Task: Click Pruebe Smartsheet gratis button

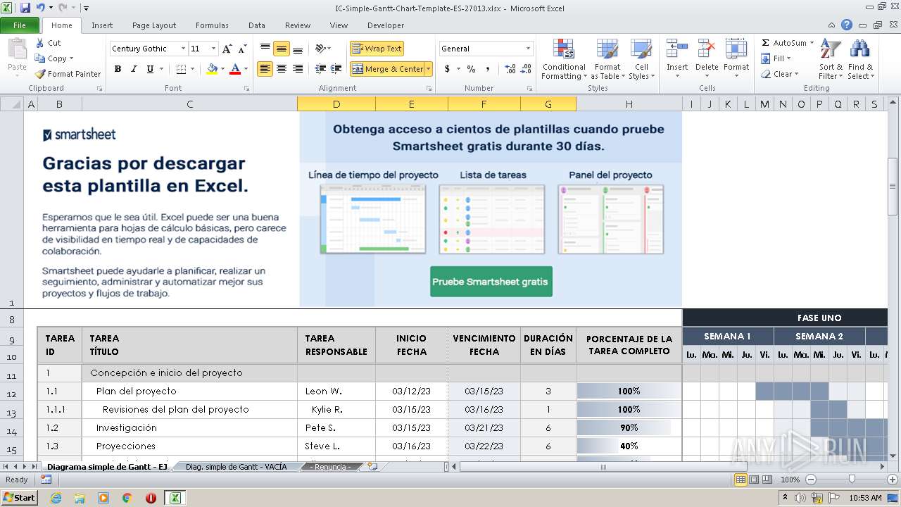Action: [490, 282]
